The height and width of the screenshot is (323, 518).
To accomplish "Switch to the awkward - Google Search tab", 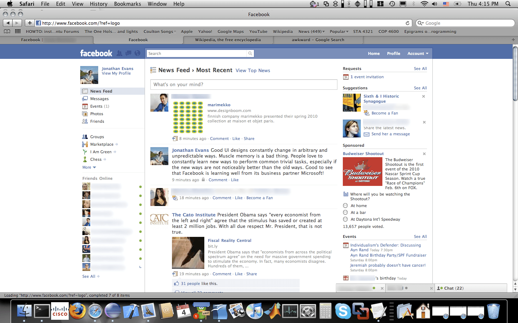I will pyautogui.click(x=318, y=40).
